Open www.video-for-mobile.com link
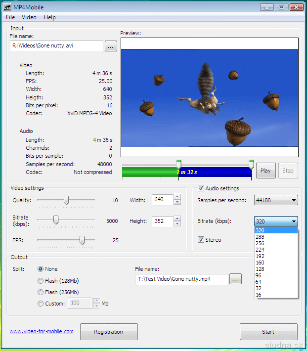Image resolution: width=307 pixels, height=351 pixels. pyautogui.click(x=42, y=331)
